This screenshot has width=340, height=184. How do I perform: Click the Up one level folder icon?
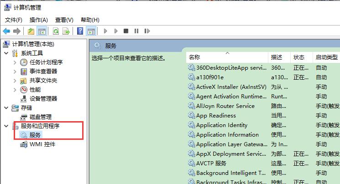click(31, 31)
